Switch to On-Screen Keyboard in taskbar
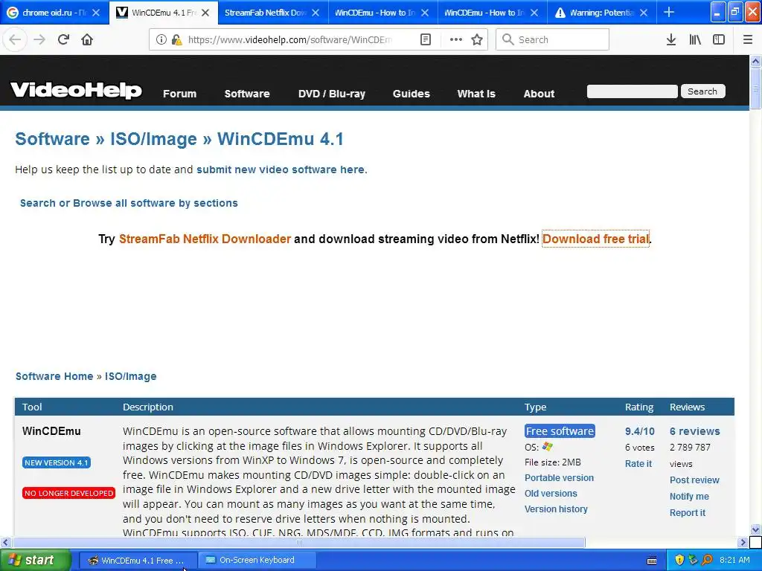The image size is (762, 571). pyautogui.click(x=257, y=561)
